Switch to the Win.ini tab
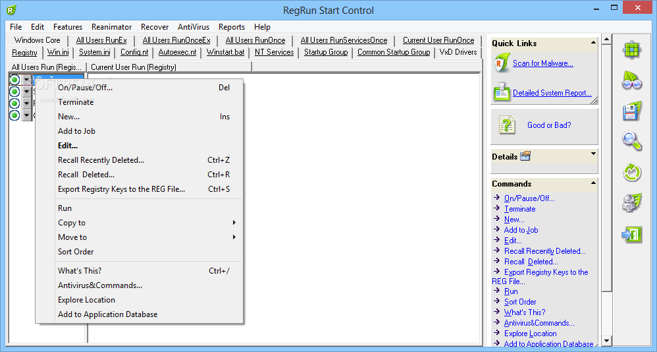Image resolution: width=657 pixels, height=352 pixels. (58, 52)
